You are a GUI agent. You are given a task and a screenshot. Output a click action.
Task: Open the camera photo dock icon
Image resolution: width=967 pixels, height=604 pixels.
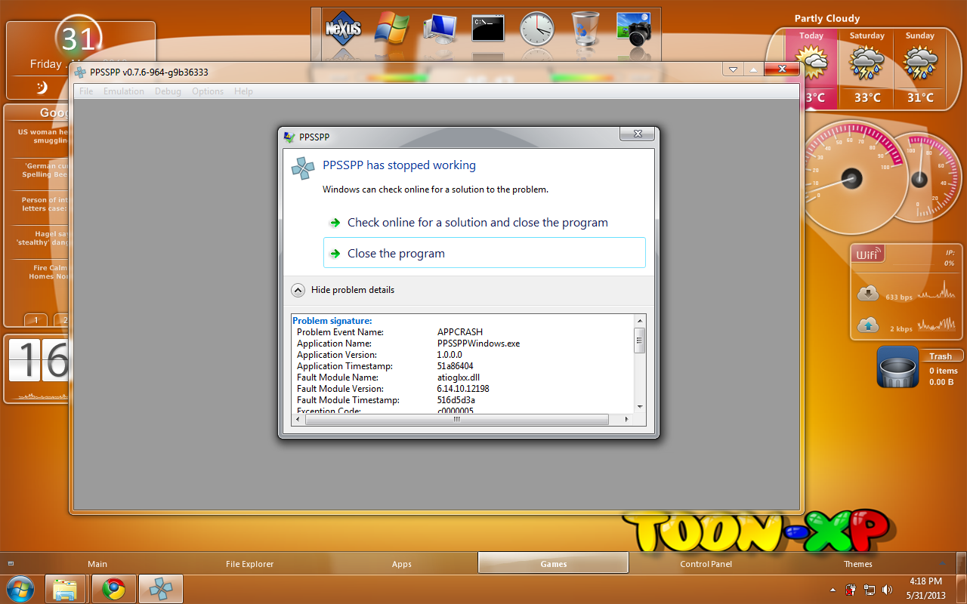pos(633,29)
